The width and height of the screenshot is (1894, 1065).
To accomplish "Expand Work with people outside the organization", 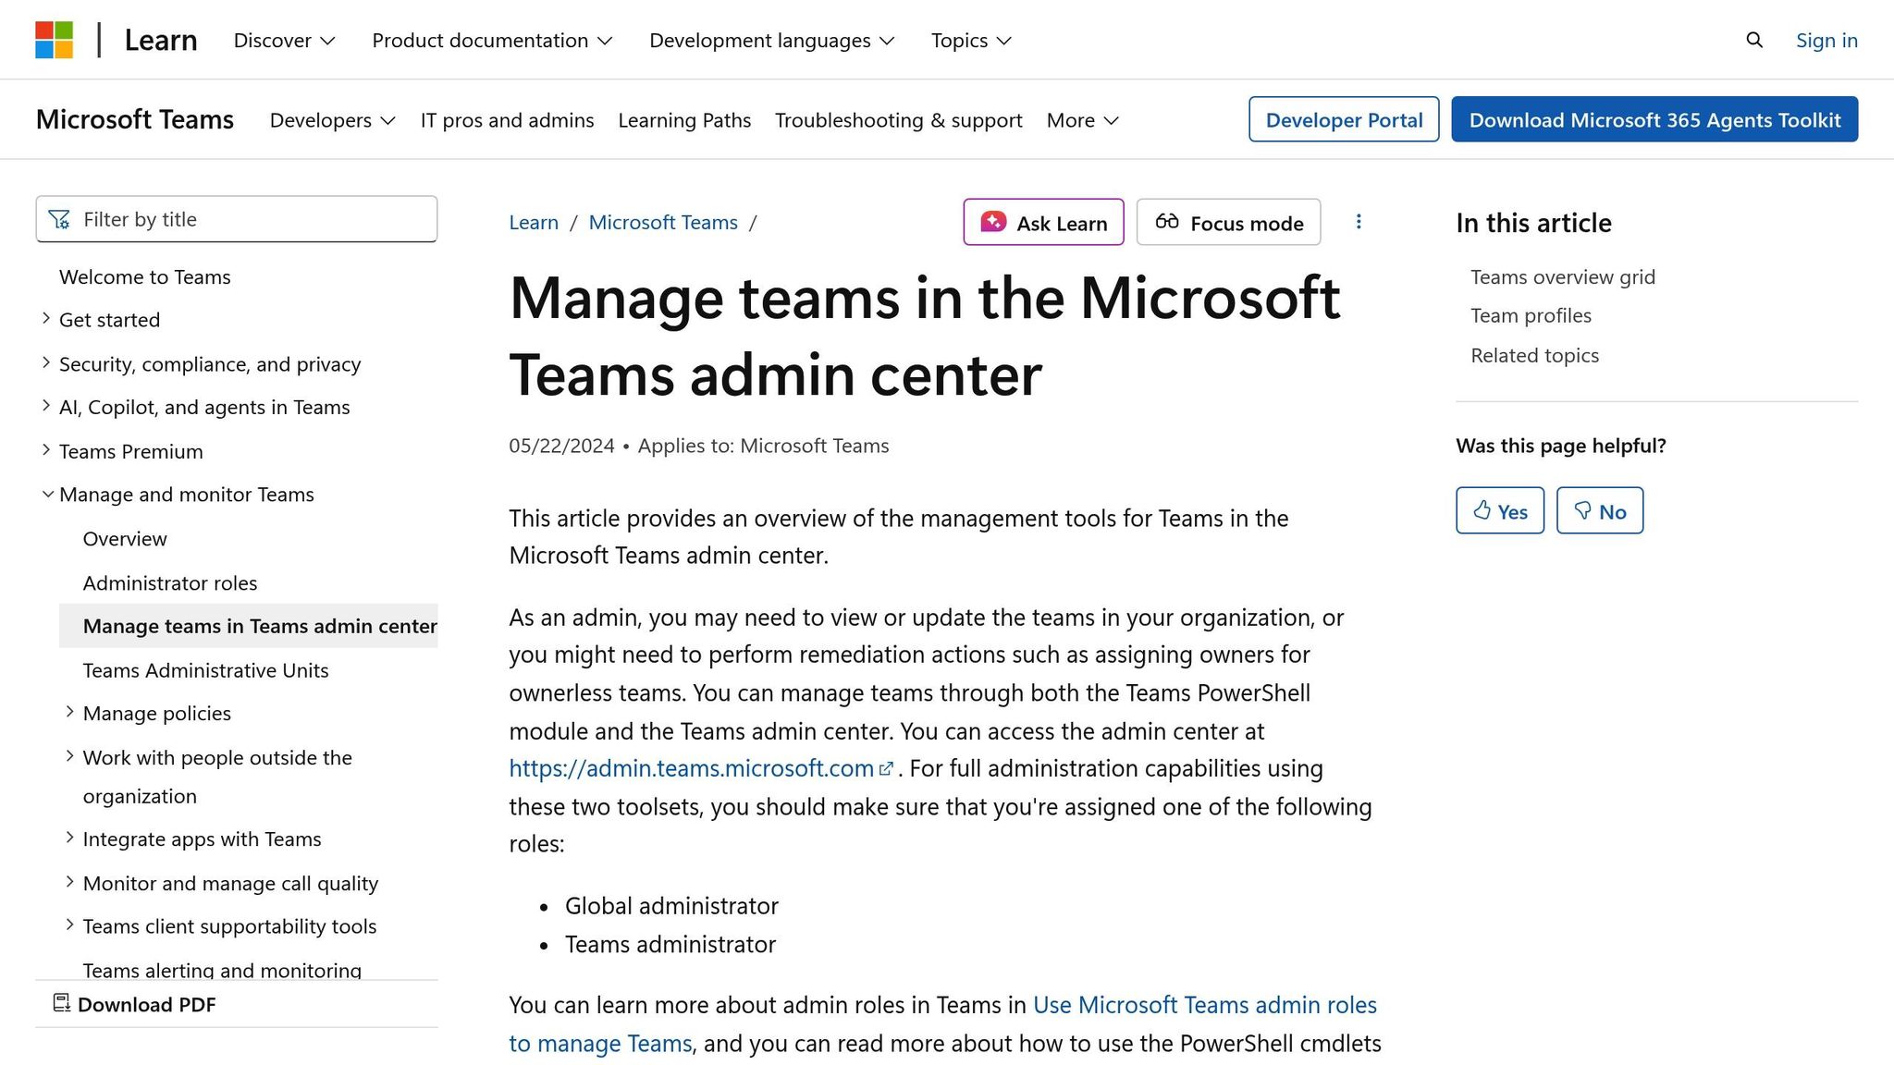I will (69, 756).
